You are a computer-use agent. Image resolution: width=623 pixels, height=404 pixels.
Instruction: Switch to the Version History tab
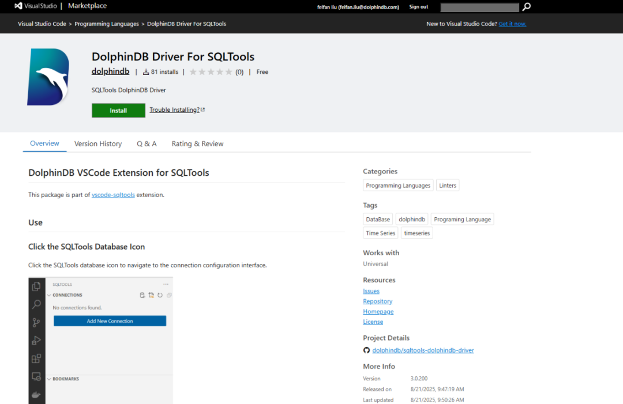pos(98,144)
